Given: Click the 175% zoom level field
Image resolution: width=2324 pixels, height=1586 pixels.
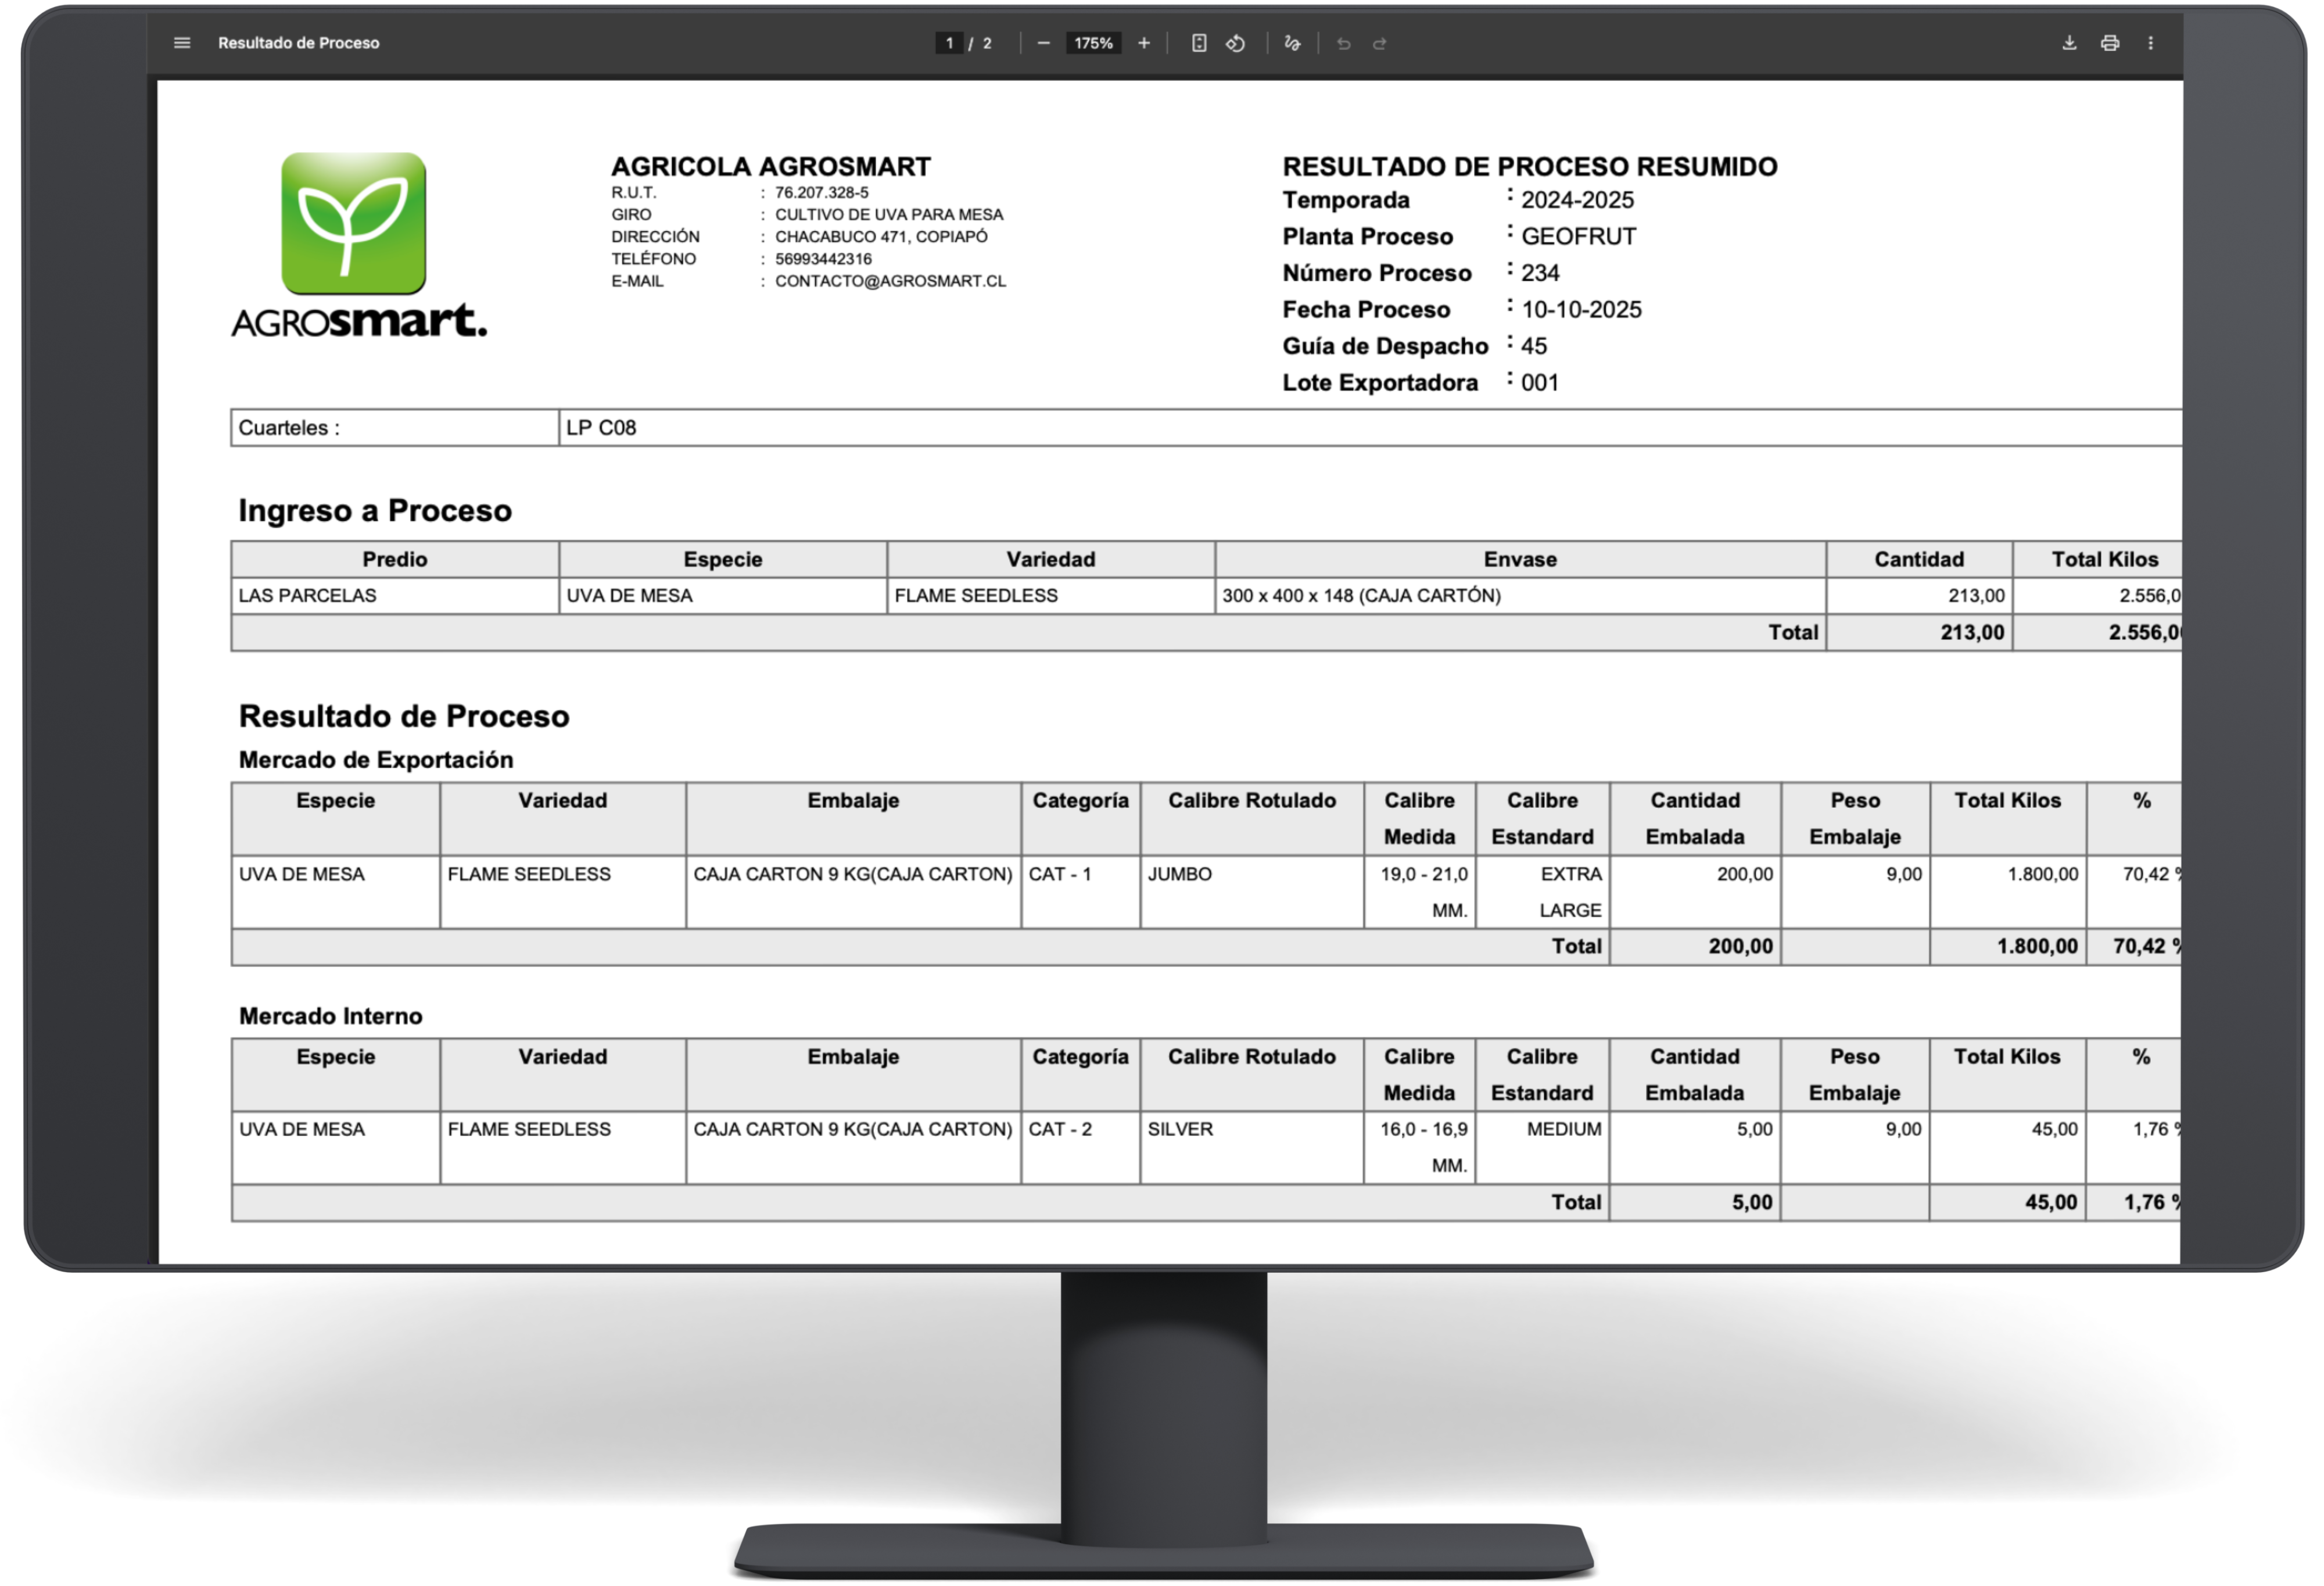Looking at the screenshot, I should [x=1093, y=43].
